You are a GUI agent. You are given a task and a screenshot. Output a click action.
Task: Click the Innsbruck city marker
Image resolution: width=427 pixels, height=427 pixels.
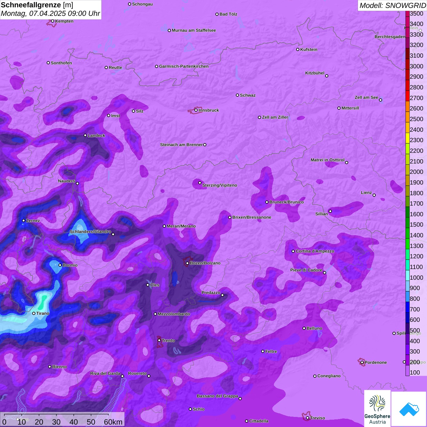(x=196, y=110)
